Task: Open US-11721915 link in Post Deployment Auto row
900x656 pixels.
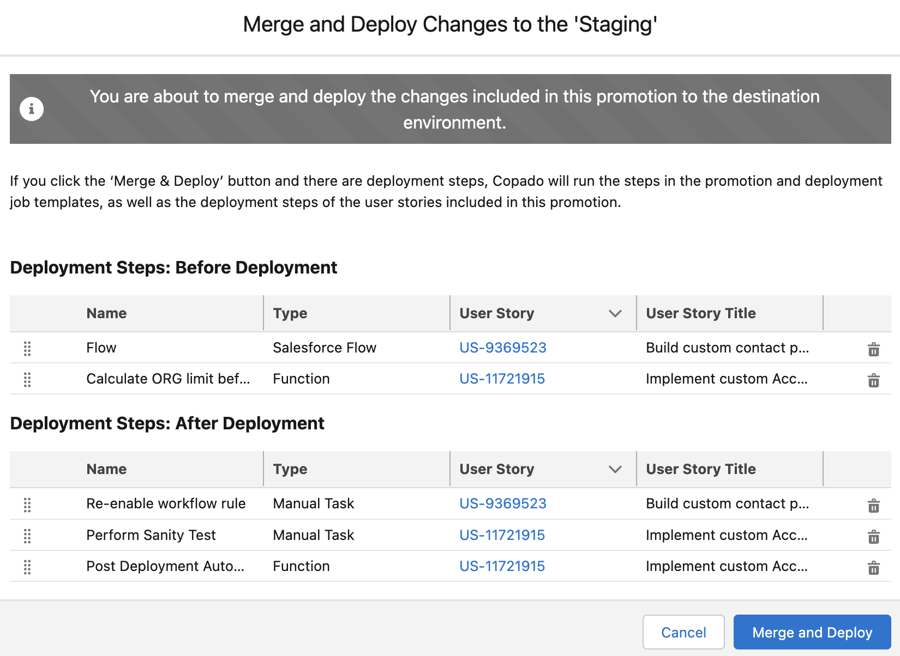Action: tap(502, 566)
